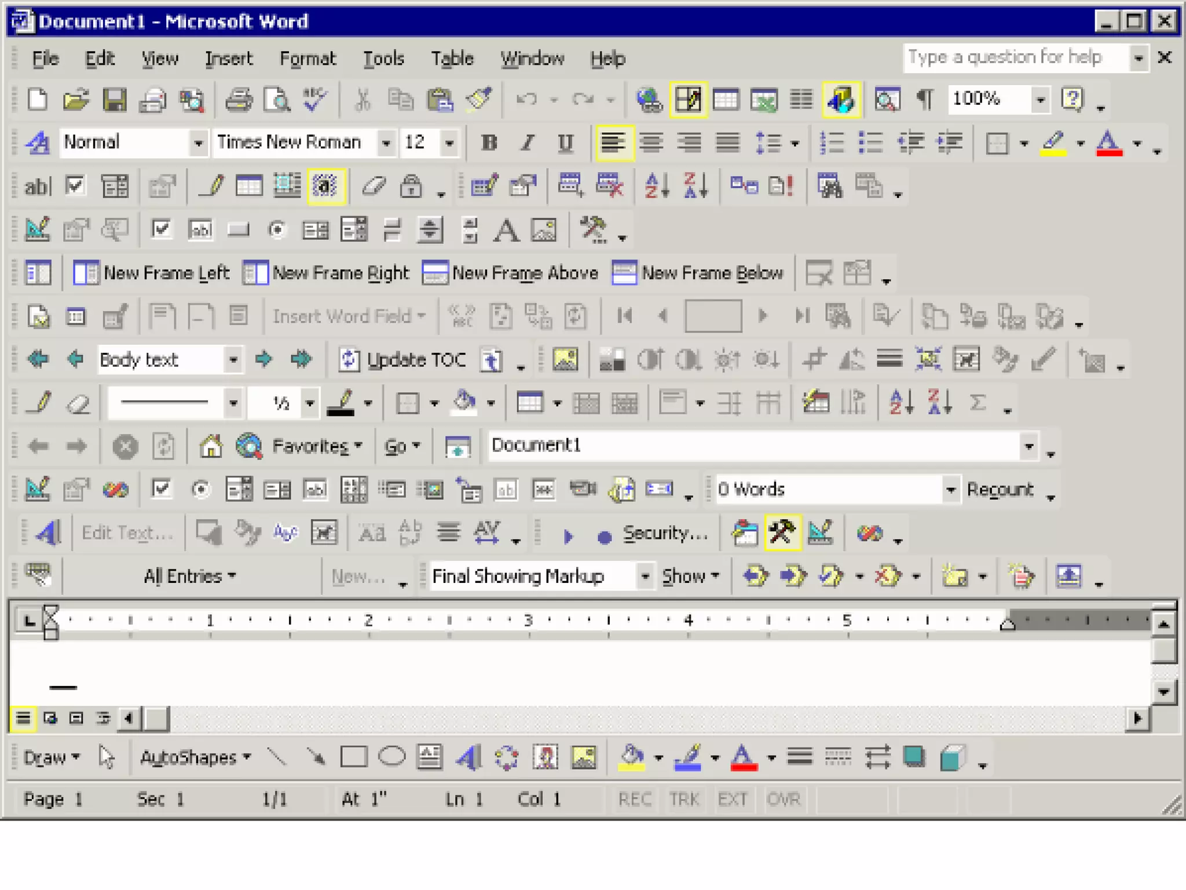
Task: Open the Format menu
Action: pos(308,59)
